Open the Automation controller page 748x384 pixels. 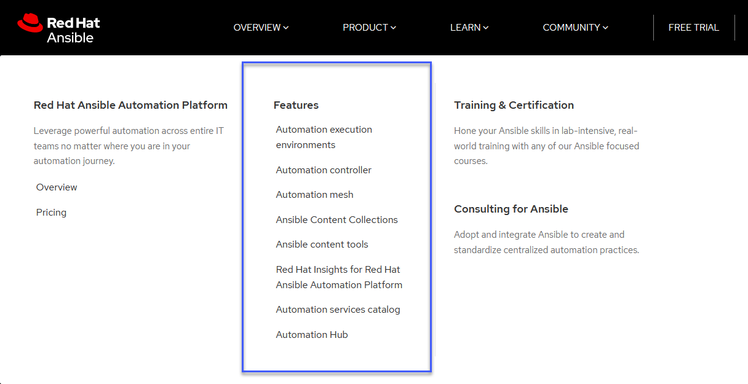pos(324,170)
